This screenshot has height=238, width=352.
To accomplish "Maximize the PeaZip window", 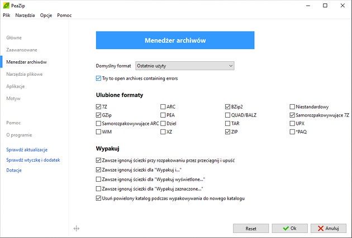I will point(325,6).
